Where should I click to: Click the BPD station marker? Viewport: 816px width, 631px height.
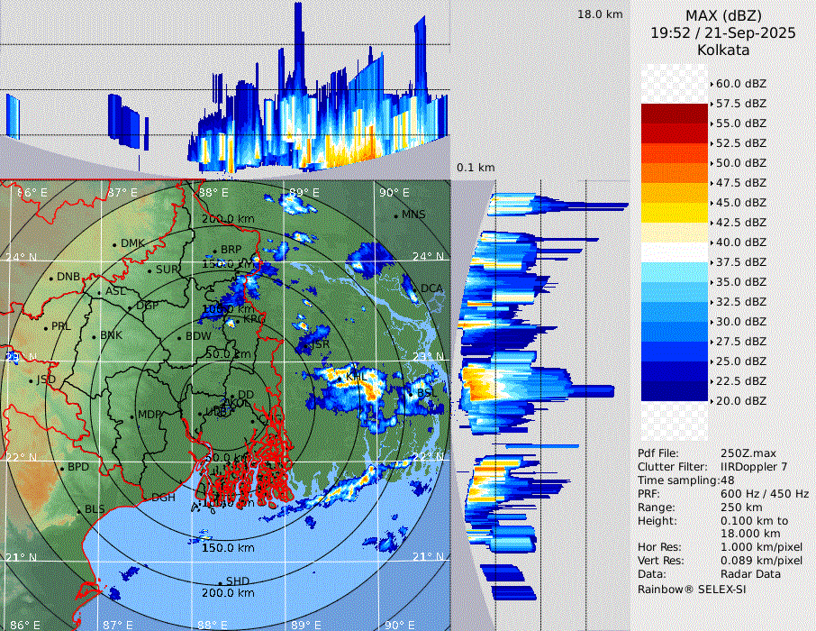60,468
